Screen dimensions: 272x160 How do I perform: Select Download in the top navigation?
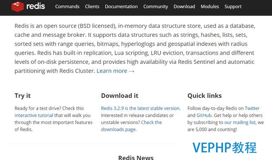[184, 7]
